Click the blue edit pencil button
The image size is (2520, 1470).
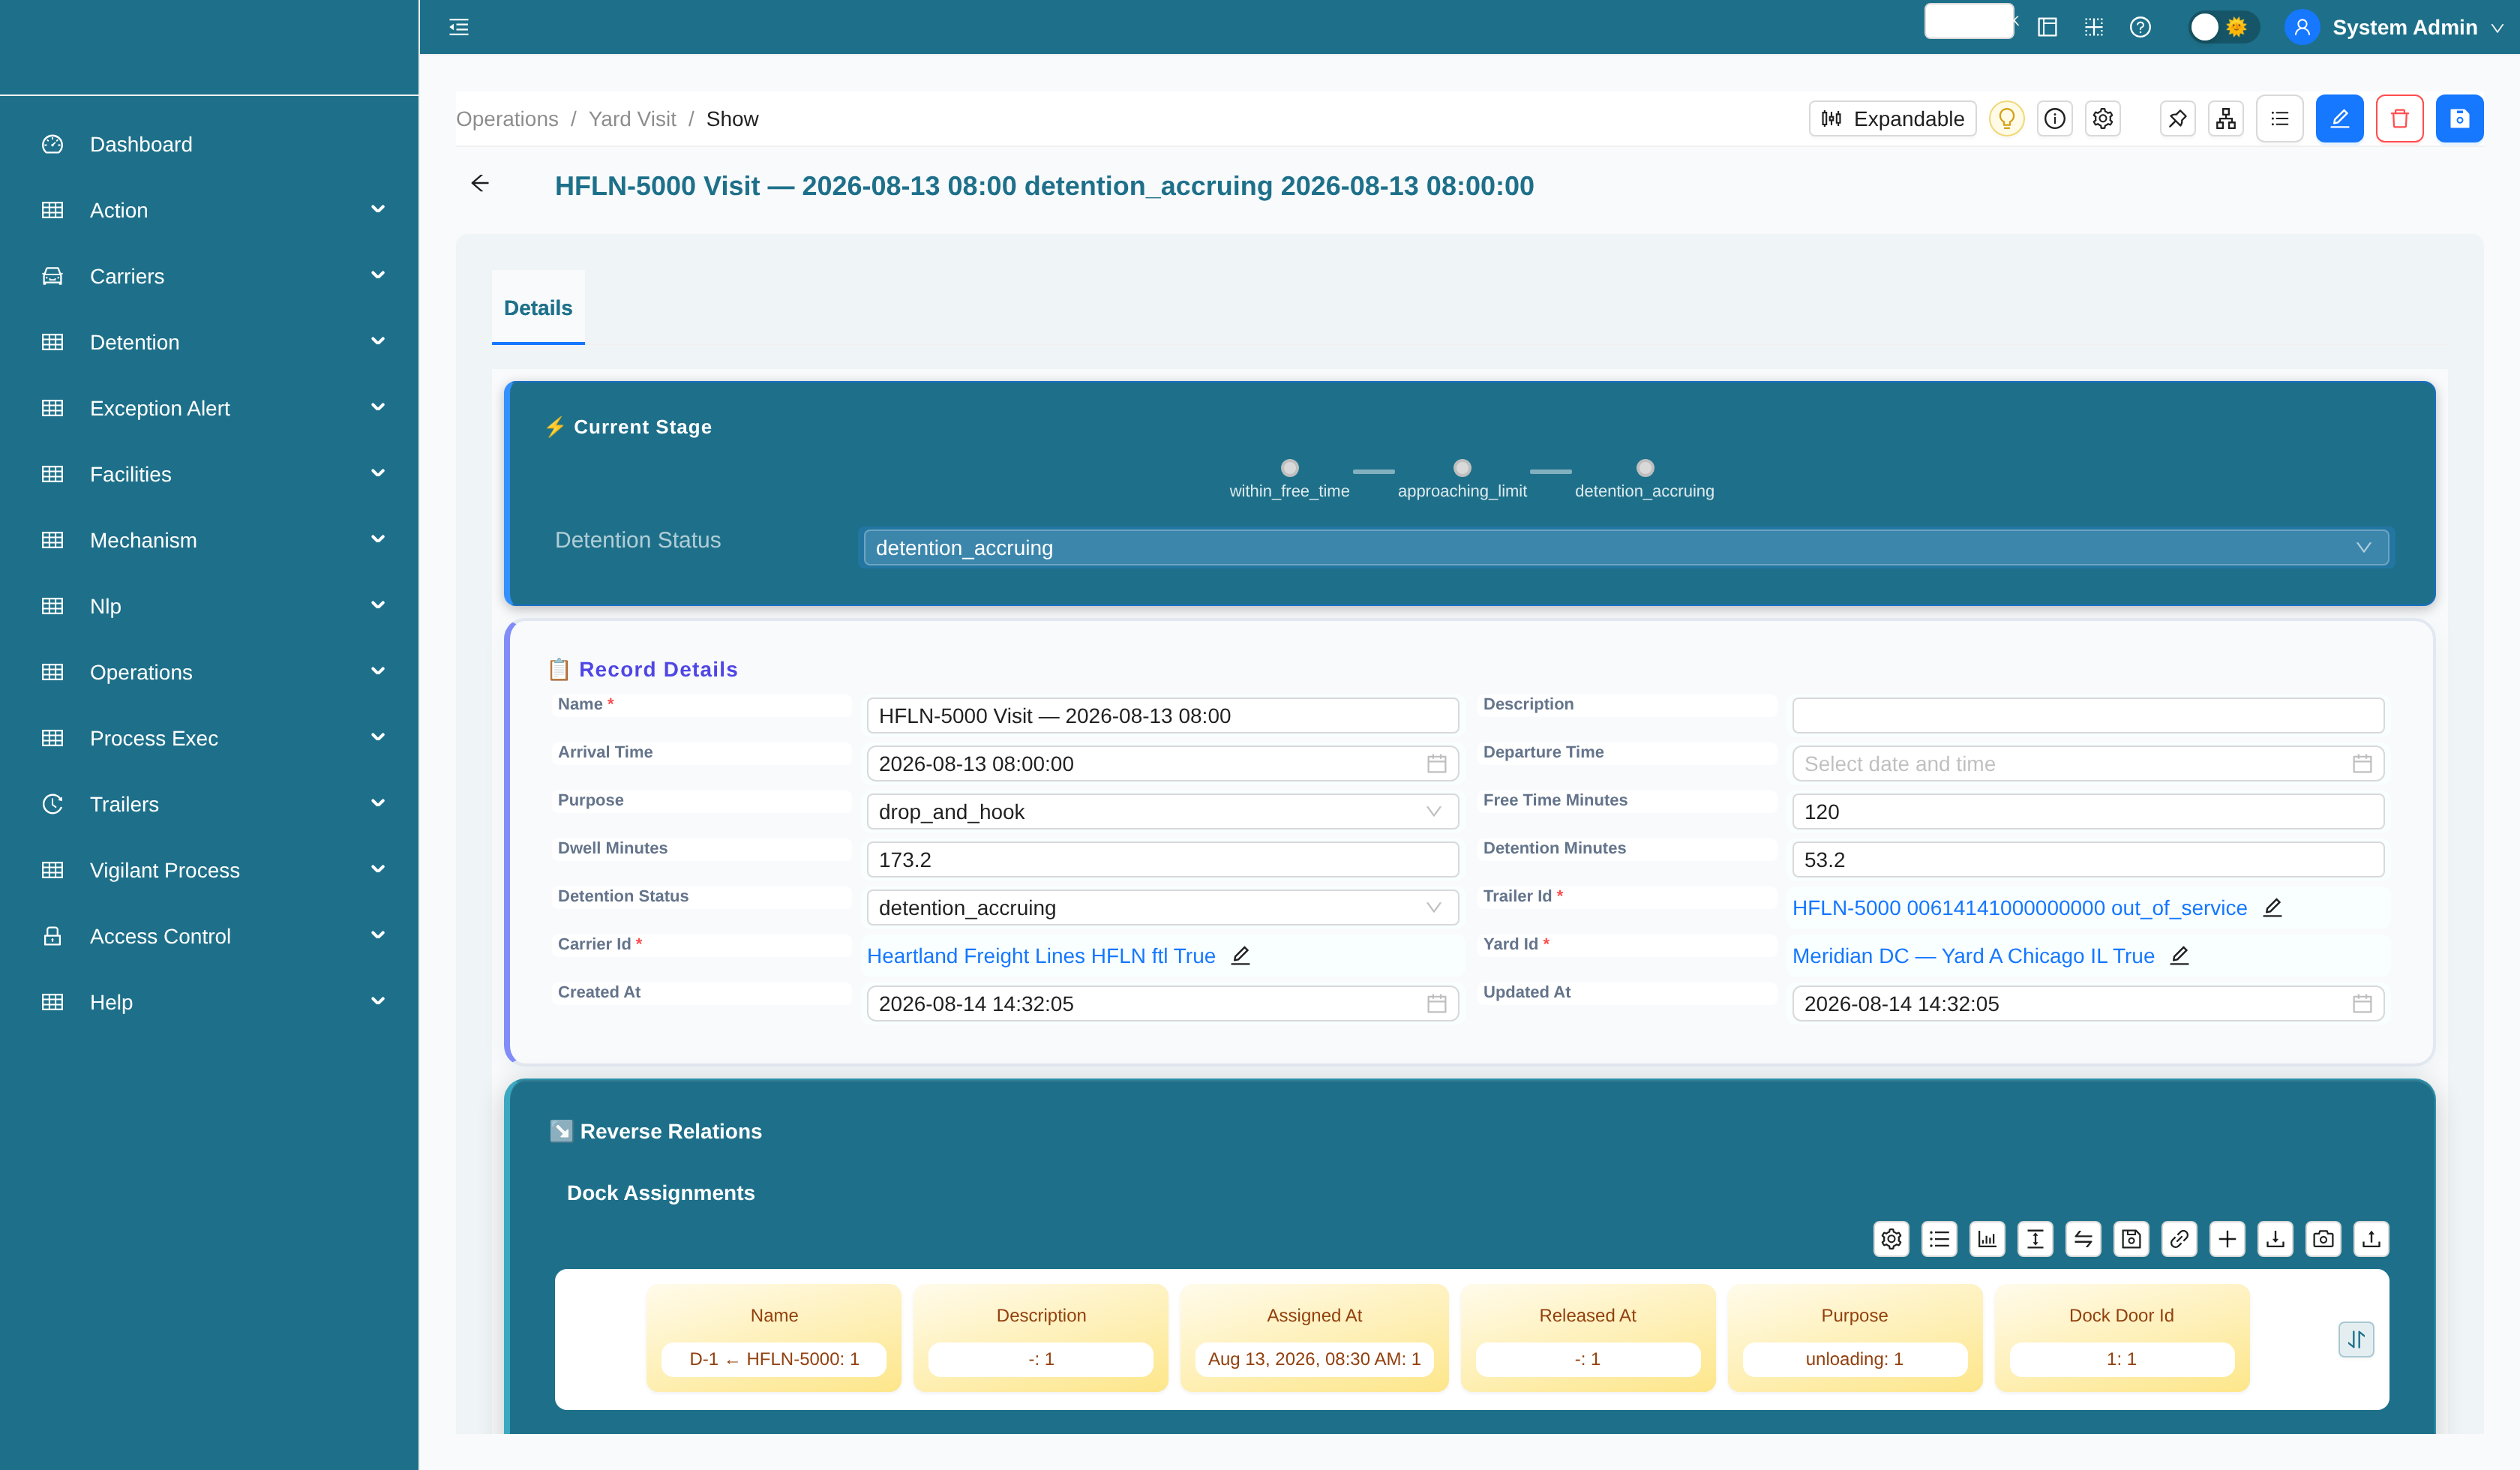(2340, 119)
